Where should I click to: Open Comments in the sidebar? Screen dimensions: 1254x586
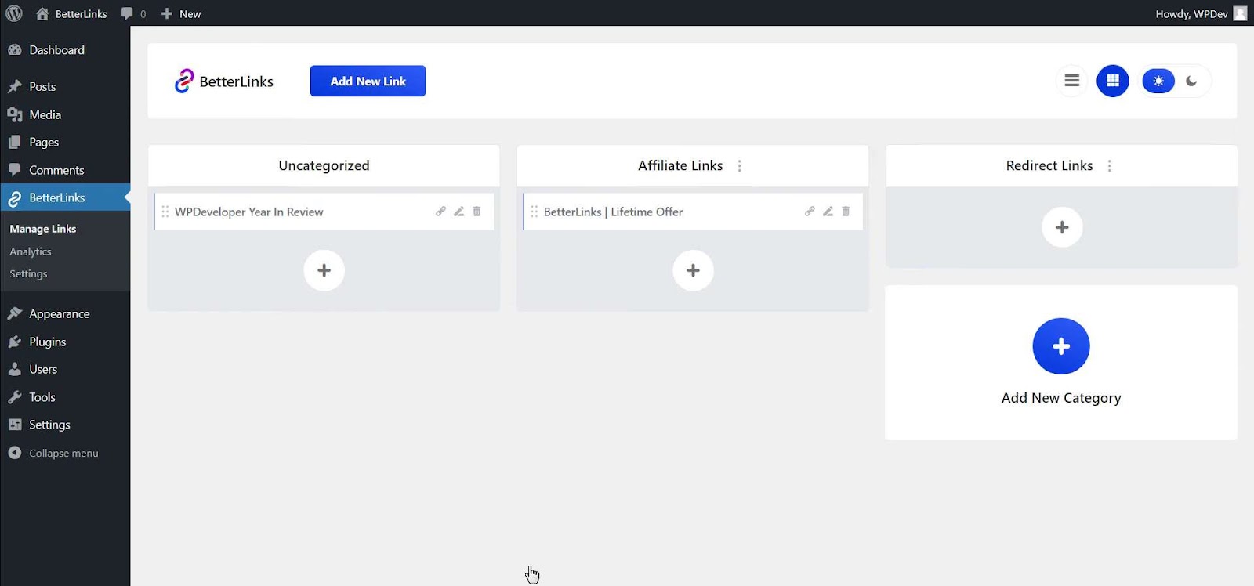click(x=65, y=170)
